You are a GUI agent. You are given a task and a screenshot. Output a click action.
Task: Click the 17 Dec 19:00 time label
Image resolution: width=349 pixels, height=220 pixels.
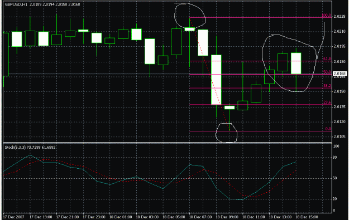[41, 217]
